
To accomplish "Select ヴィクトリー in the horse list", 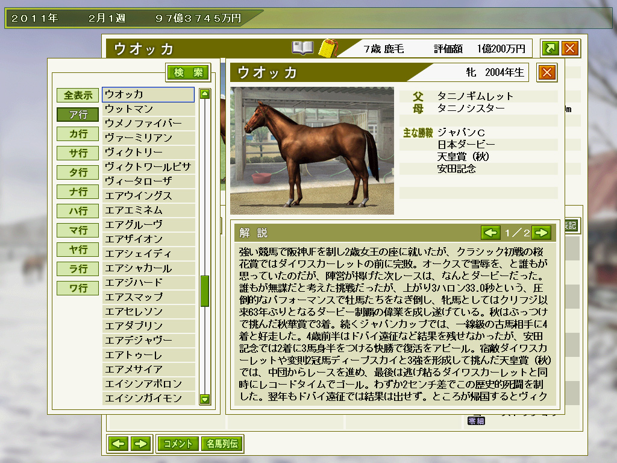I will (148, 153).
